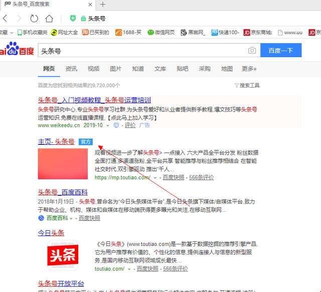The width and height of the screenshot is (321, 292).
Task: Click https://mp.toutiao.com/ URL text
Action: 122,177
